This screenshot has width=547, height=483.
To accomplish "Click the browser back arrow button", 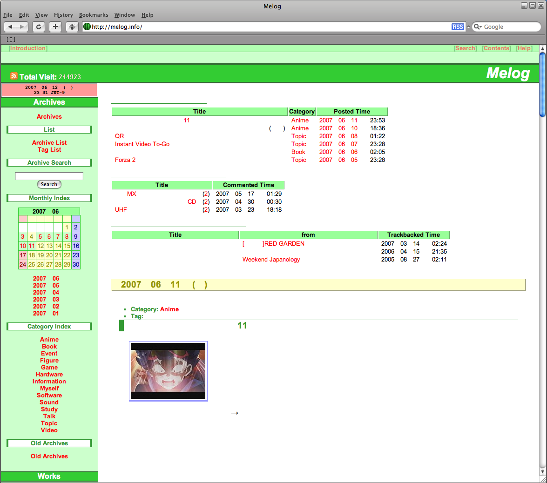I will [x=10, y=27].
